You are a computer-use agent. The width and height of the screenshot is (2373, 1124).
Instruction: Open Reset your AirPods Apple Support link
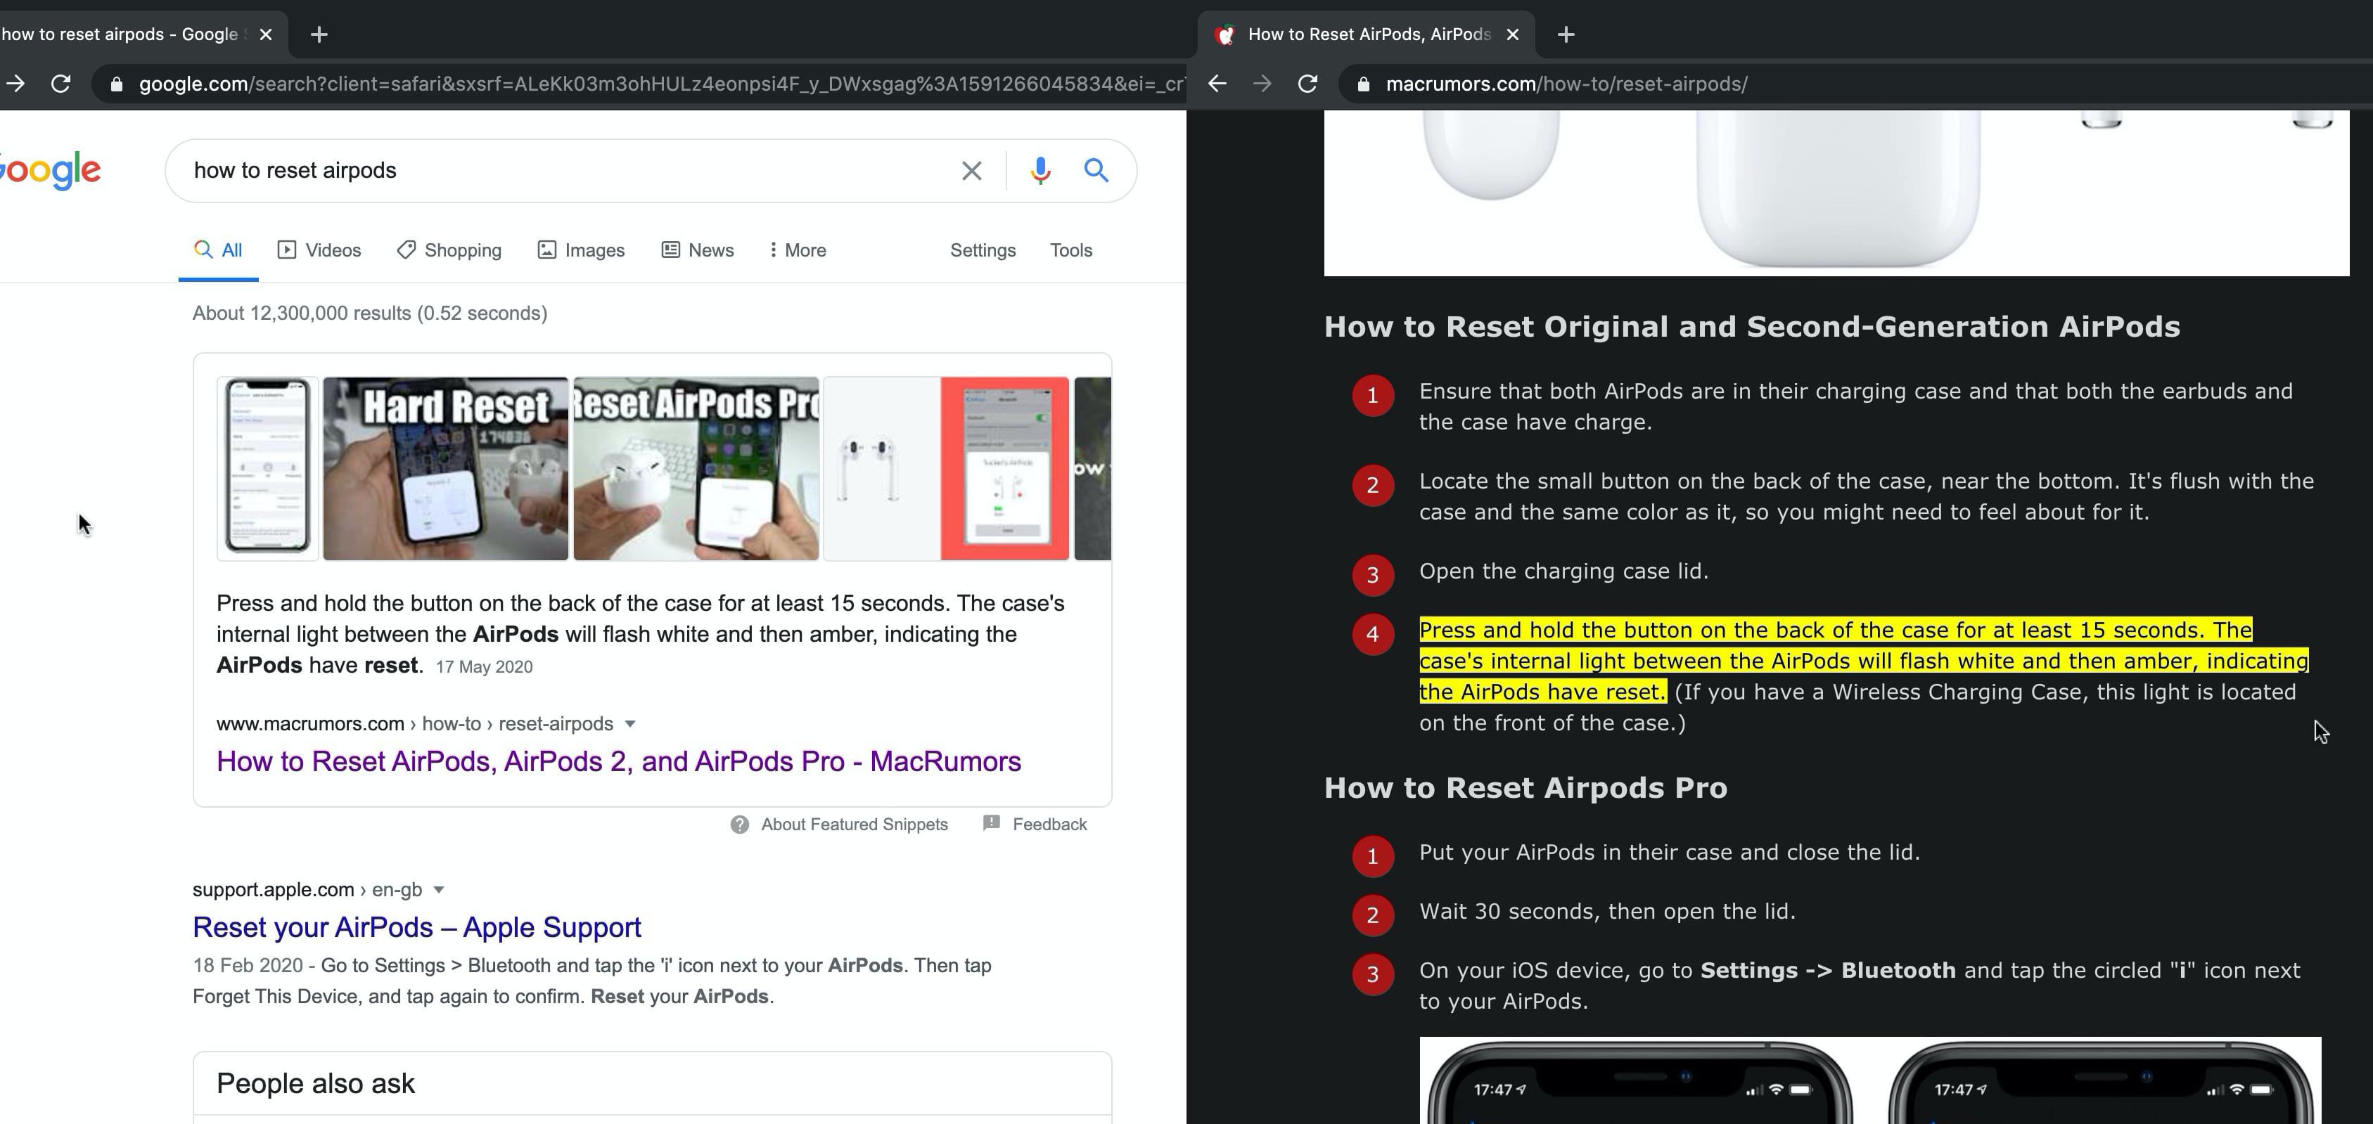[x=416, y=928]
